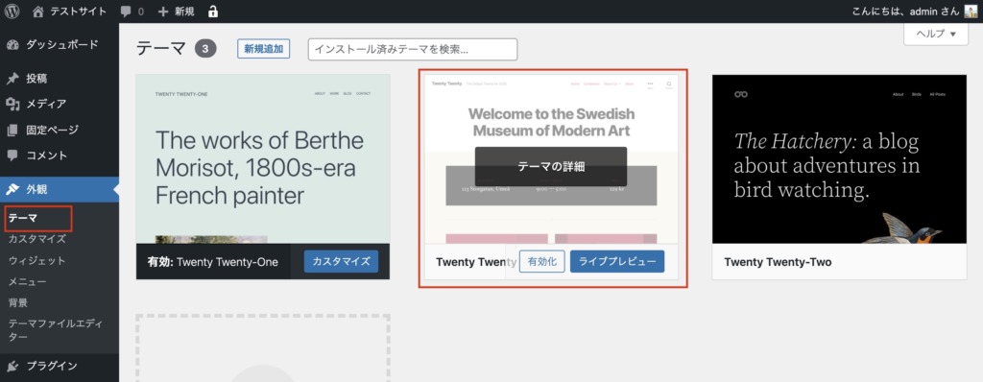Click the Pages icon in sidebar

tap(12, 131)
